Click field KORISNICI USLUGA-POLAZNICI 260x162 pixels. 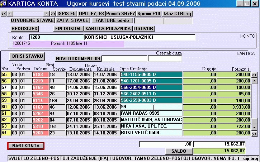[x=140, y=37]
